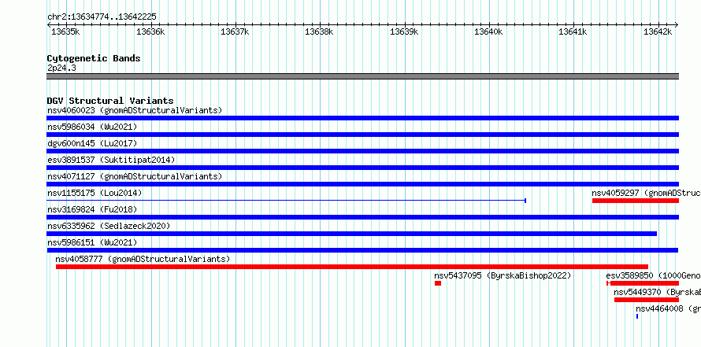Click the 13638k ruler position
Image resolution: width=701 pixels, height=347 pixels.
pyautogui.click(x=319, y=31)
